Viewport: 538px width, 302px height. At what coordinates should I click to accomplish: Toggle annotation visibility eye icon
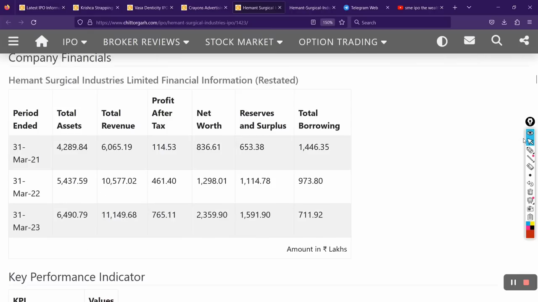click(x=530, y=133)
